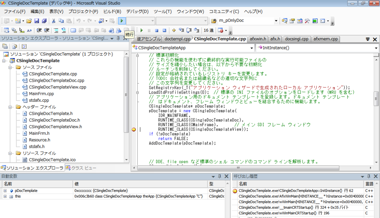Click the Undo arrow icon

tap(78, 21)
